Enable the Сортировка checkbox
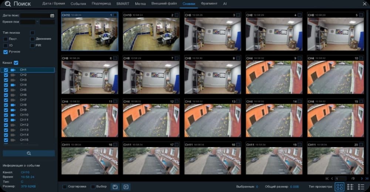 pyautogui.click(x=64, y=187)
